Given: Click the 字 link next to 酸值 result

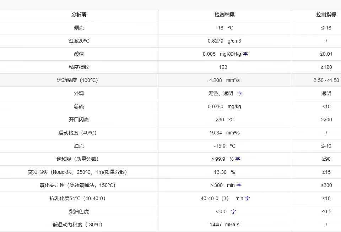Looking at the screenshot, I should pos(245,54).
